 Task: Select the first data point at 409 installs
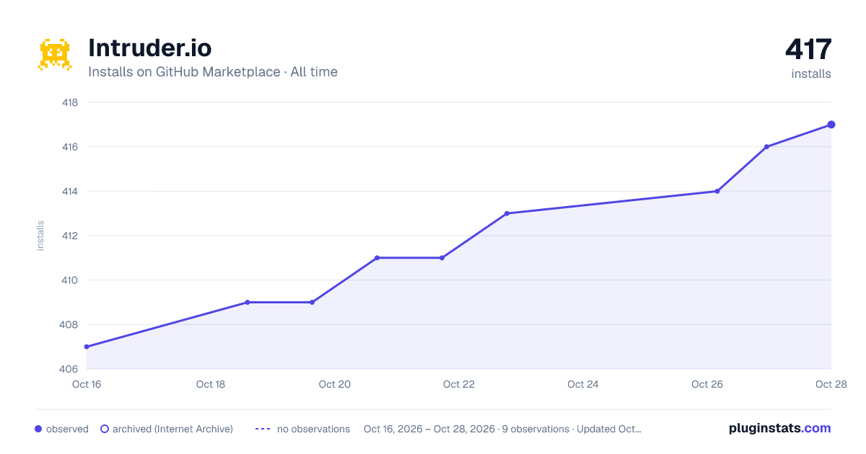tap(248, 302)
